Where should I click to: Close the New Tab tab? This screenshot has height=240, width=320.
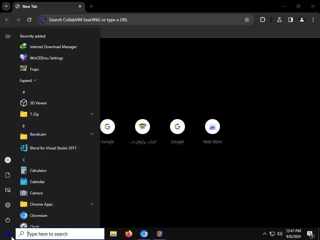[x=80, y=6]
